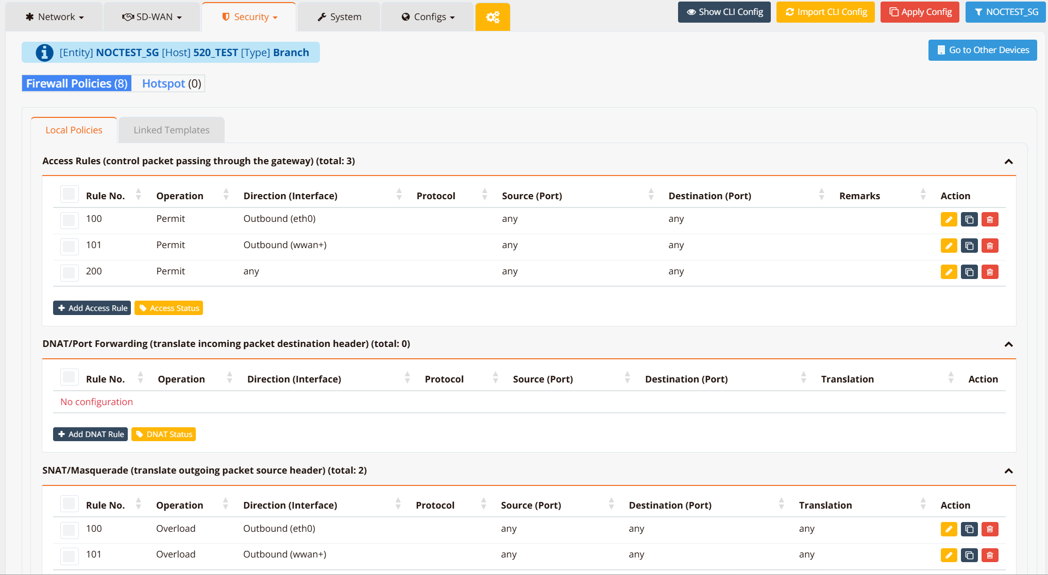This screenshot has width=1048, height=575.
Task: Open the Network dropdown menu
Action: tap(55, 17)
